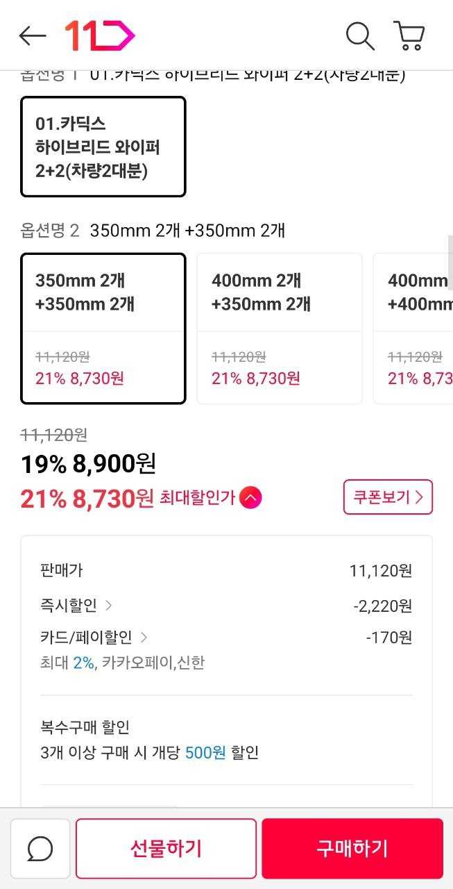Screen dimensions: 453x889
Task: Expand the 즉시할인 details chevron
Action: tap(108, 606)
